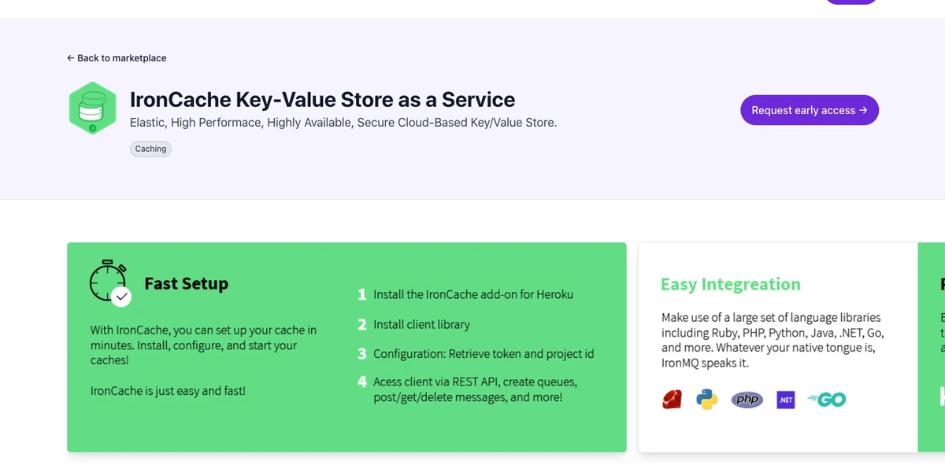This screenshot has width=945, height=472.
Task: Click Request early access button
Action: pos(810,110)
